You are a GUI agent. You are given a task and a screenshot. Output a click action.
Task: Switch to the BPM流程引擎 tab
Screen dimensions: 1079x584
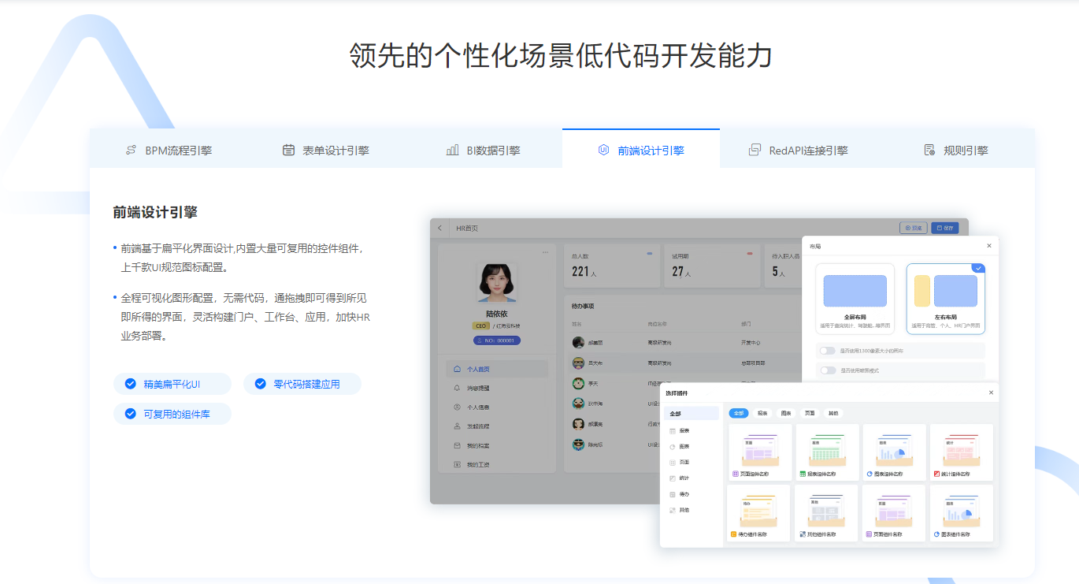pos(169,150)
